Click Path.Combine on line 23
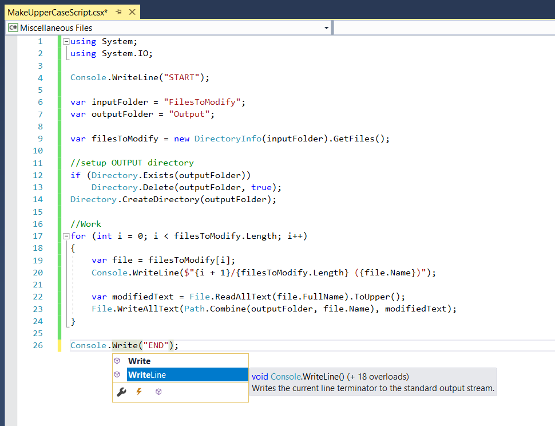 tap(215, 309)
